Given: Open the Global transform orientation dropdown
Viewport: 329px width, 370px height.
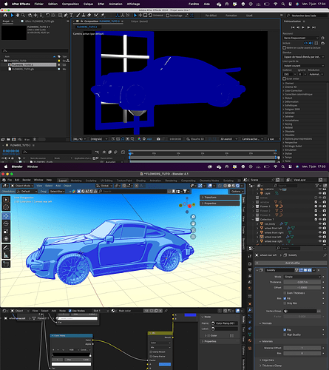Looking at the screenshot, I should (104, 186).
